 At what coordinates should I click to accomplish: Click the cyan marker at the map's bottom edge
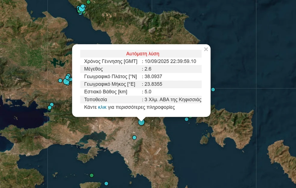click(x=106, y=183)
